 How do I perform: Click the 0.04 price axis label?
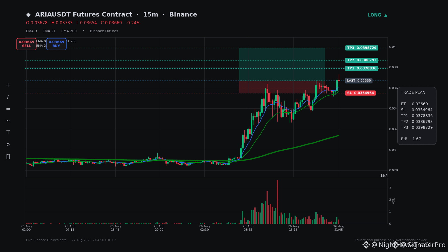[x=393, y=47]
